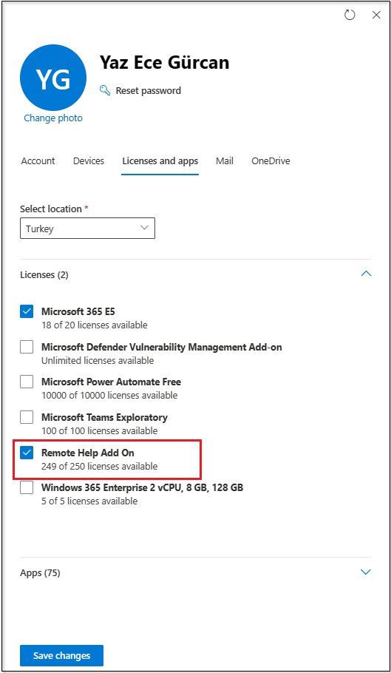This screenshot has height=673, width=391.
Task: Select the Licenses and apps tab
Action: coord(160,161)
